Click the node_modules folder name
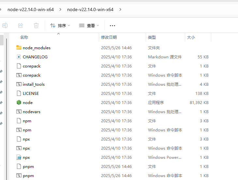 (37, 48)
